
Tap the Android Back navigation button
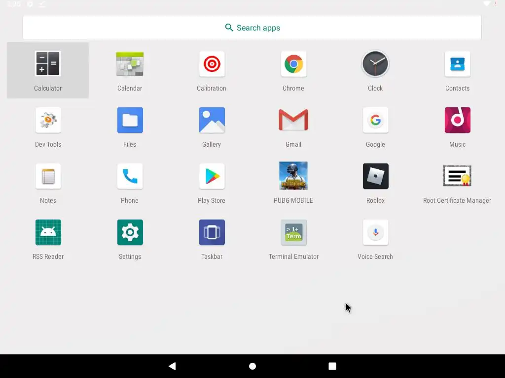172,366
